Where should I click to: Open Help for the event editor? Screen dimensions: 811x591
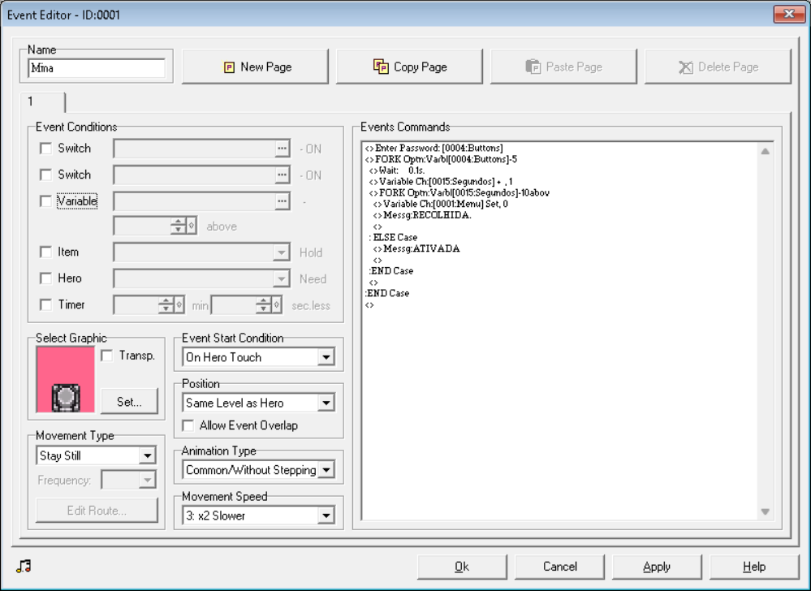tap(754, 567)
